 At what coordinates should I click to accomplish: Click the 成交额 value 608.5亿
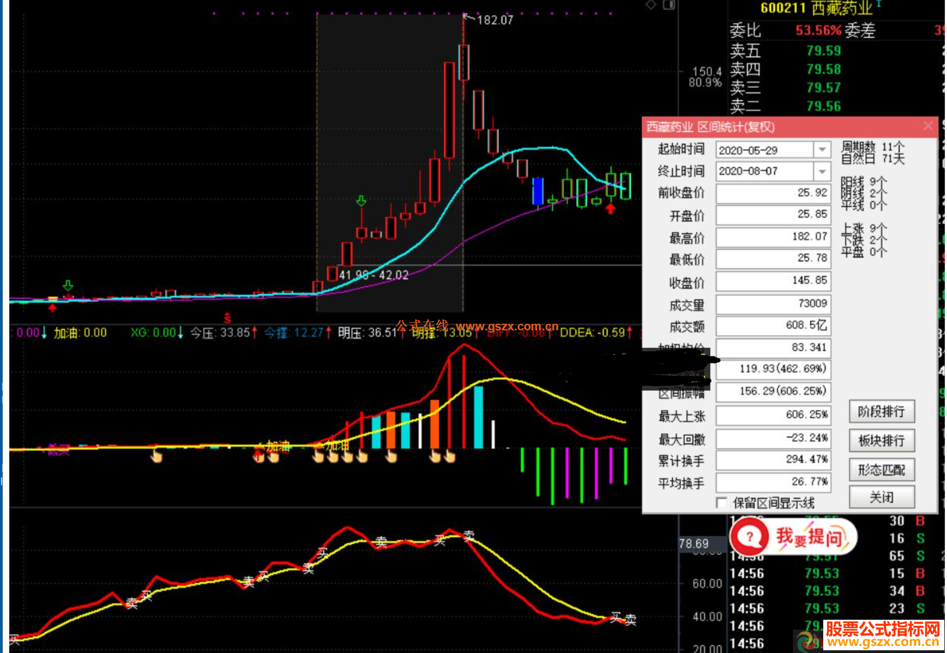[773, 325]
